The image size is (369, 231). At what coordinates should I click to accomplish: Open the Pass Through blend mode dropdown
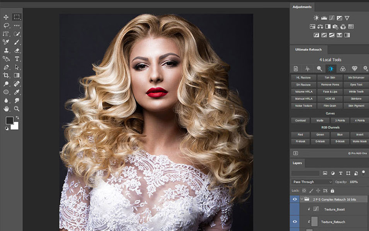click(312, 182)
